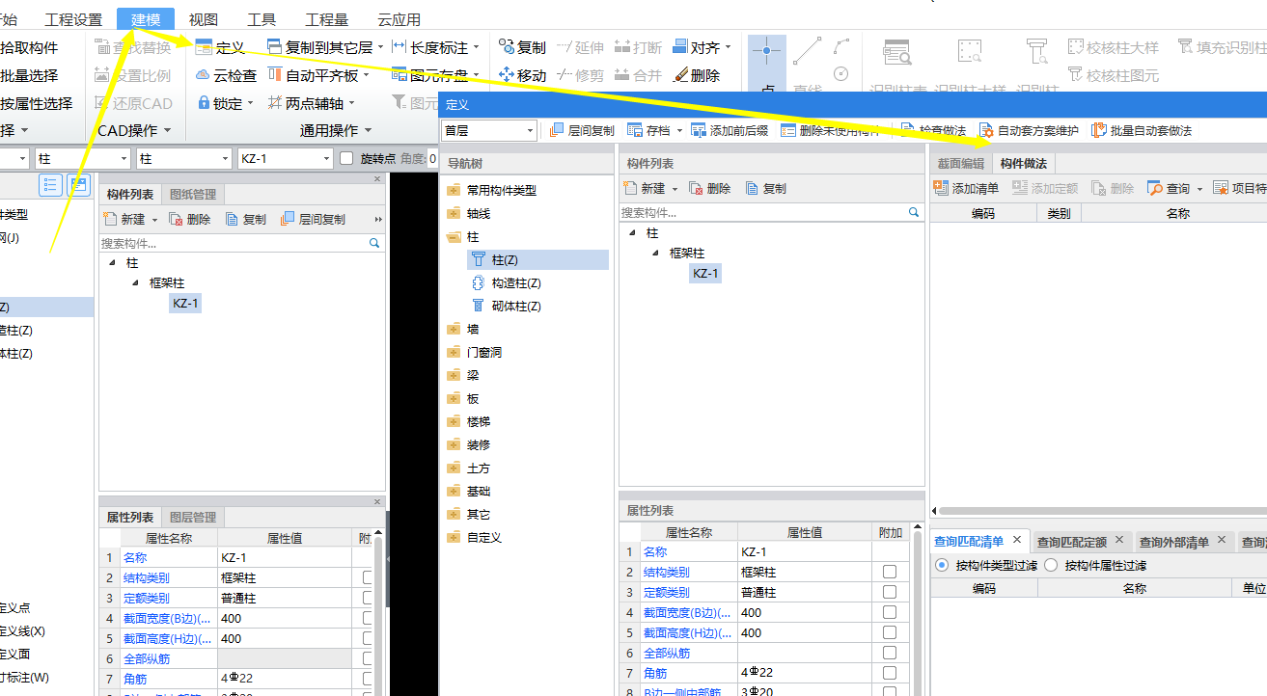This screenshot has height=696, width=1267.
Task: Open the 查询 dropdown in 构件做法
Action: [1199, 188]
